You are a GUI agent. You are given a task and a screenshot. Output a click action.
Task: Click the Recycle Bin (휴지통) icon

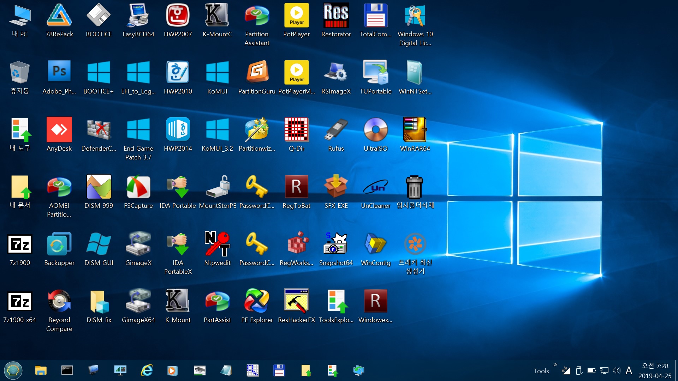click(x=19, y=73)
